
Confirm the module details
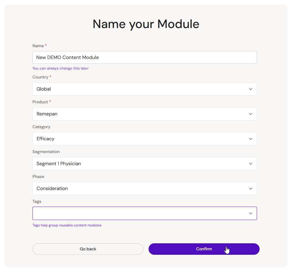[x=204, y=249]
